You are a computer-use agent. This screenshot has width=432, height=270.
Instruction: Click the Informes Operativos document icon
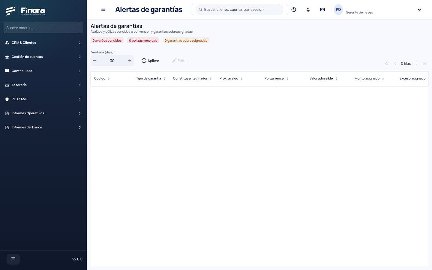coord(7,113)
